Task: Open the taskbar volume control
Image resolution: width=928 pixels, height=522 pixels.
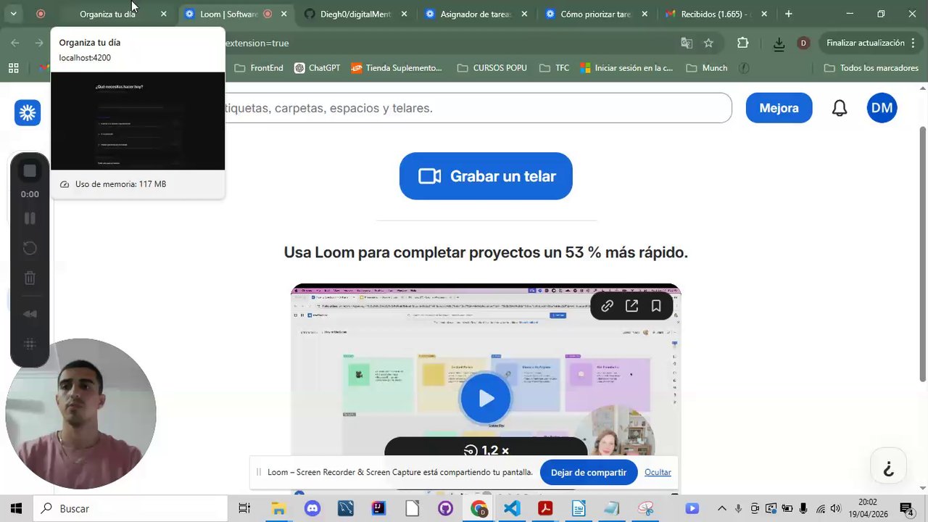Action: point(835,508)
